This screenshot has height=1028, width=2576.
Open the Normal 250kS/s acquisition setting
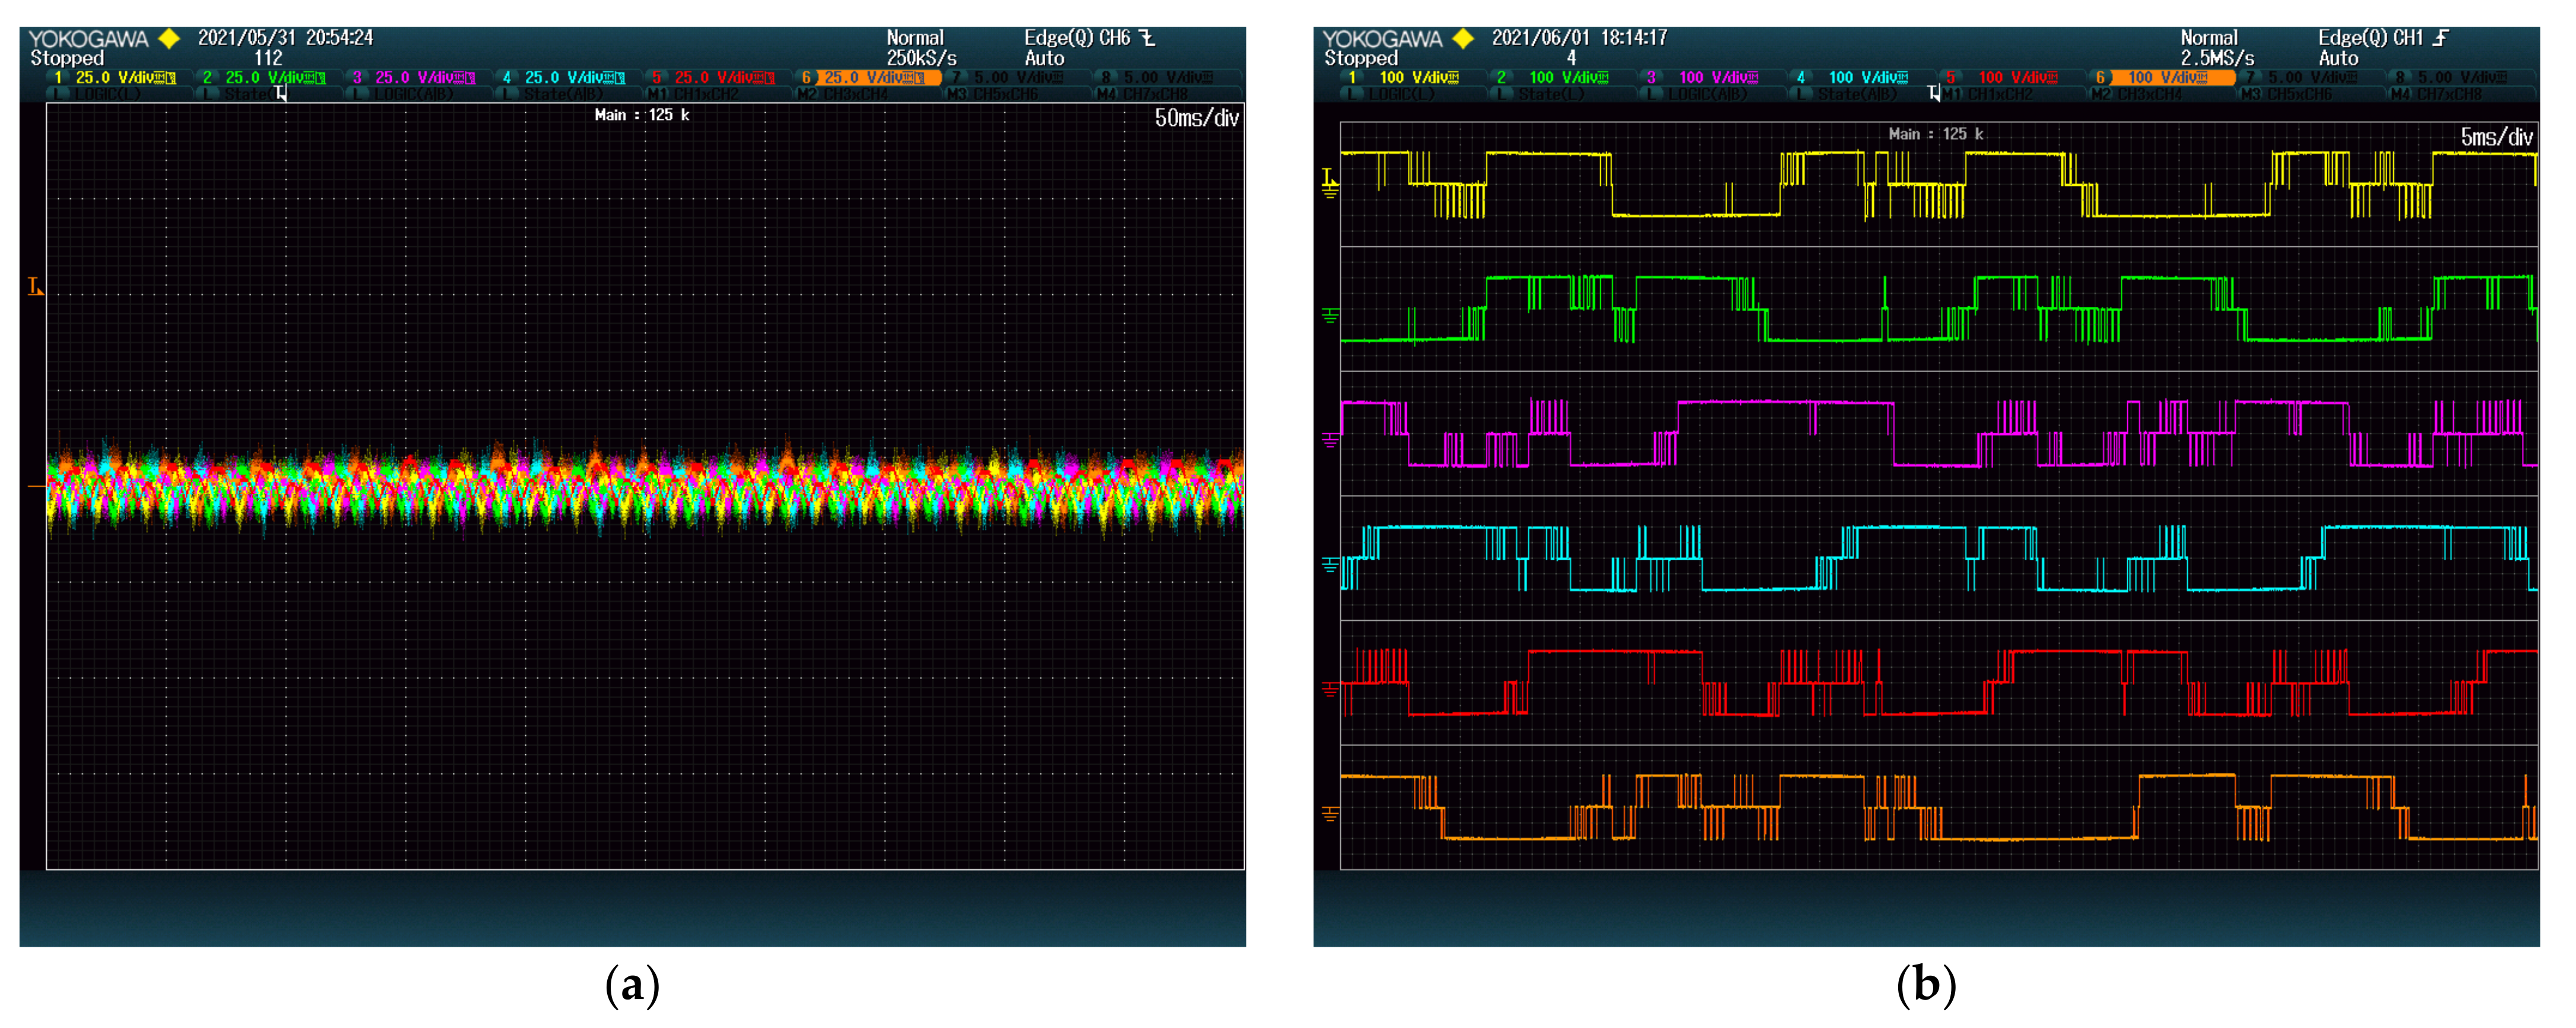[x=920, y=48]
